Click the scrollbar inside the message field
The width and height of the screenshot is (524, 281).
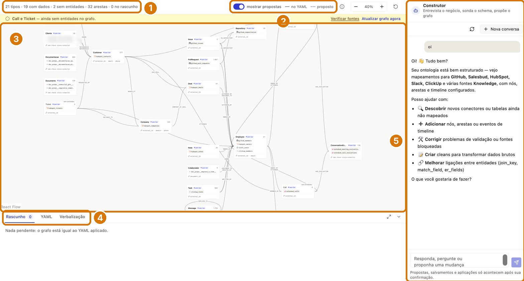pos(505,260)
